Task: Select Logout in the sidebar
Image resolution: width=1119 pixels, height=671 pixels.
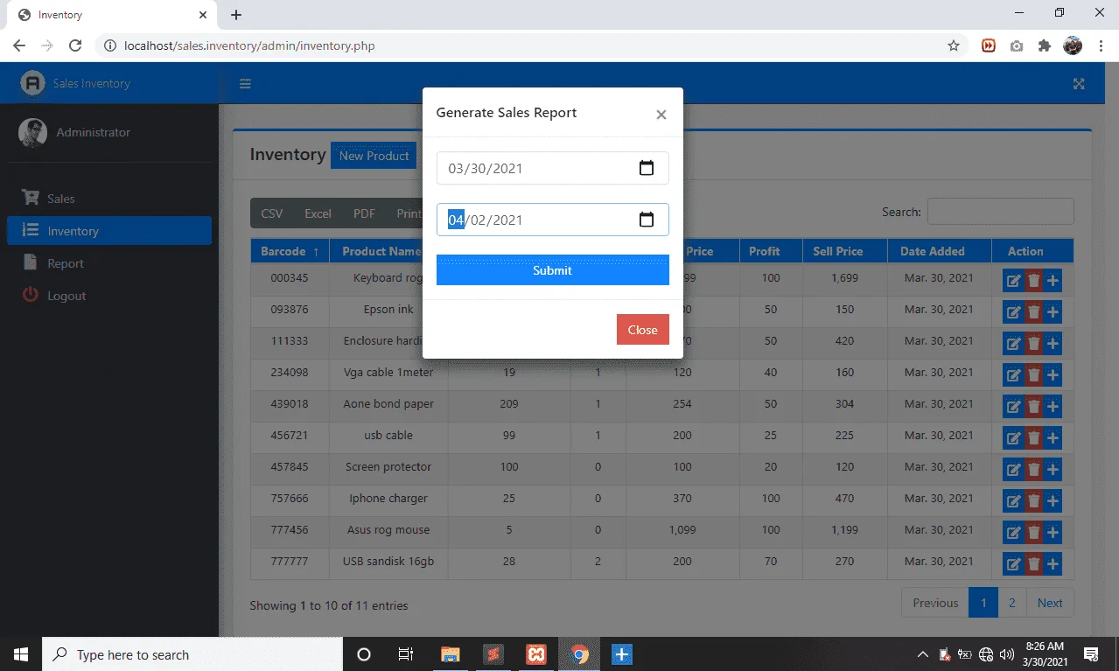Action: pyautogui.click(x=109, y=296)
